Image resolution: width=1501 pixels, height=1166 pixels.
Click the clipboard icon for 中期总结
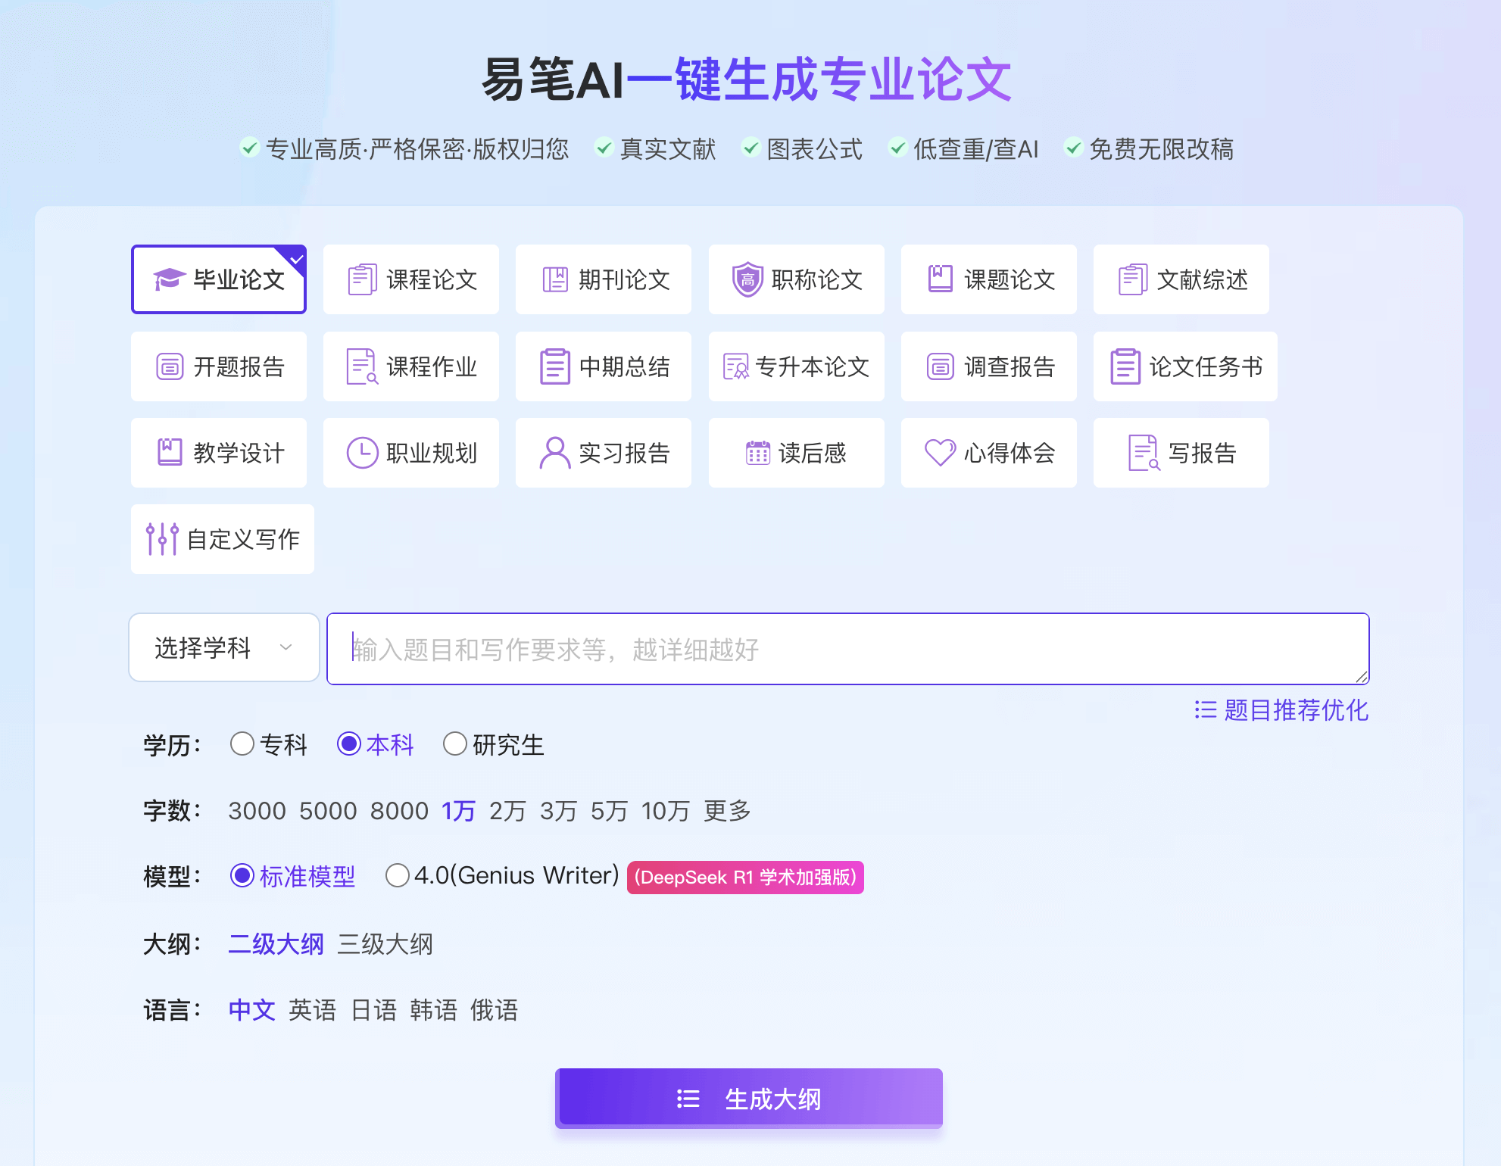(x=554, y=366)
